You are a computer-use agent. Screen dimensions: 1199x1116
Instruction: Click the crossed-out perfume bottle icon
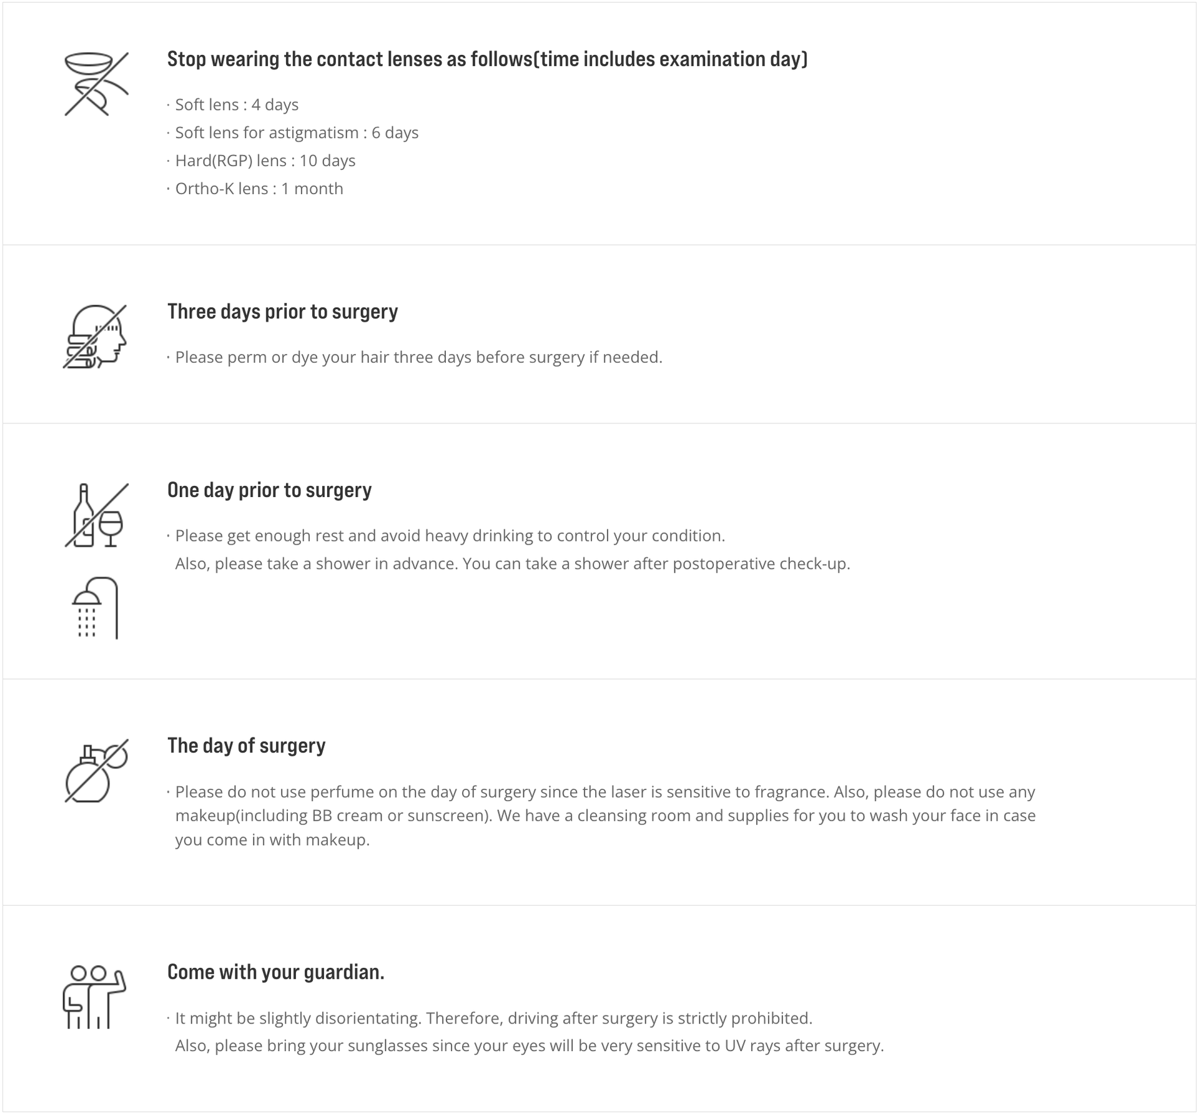click(97, 771)
